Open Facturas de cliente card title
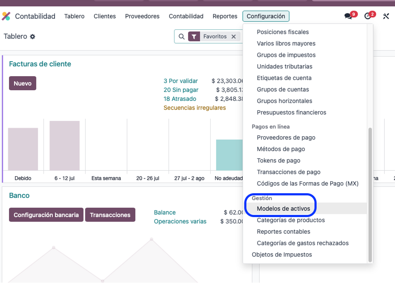 tap(40, 64)
